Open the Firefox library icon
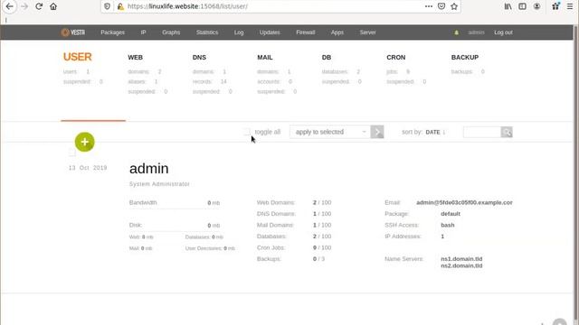579x325 pixels. 508,6
